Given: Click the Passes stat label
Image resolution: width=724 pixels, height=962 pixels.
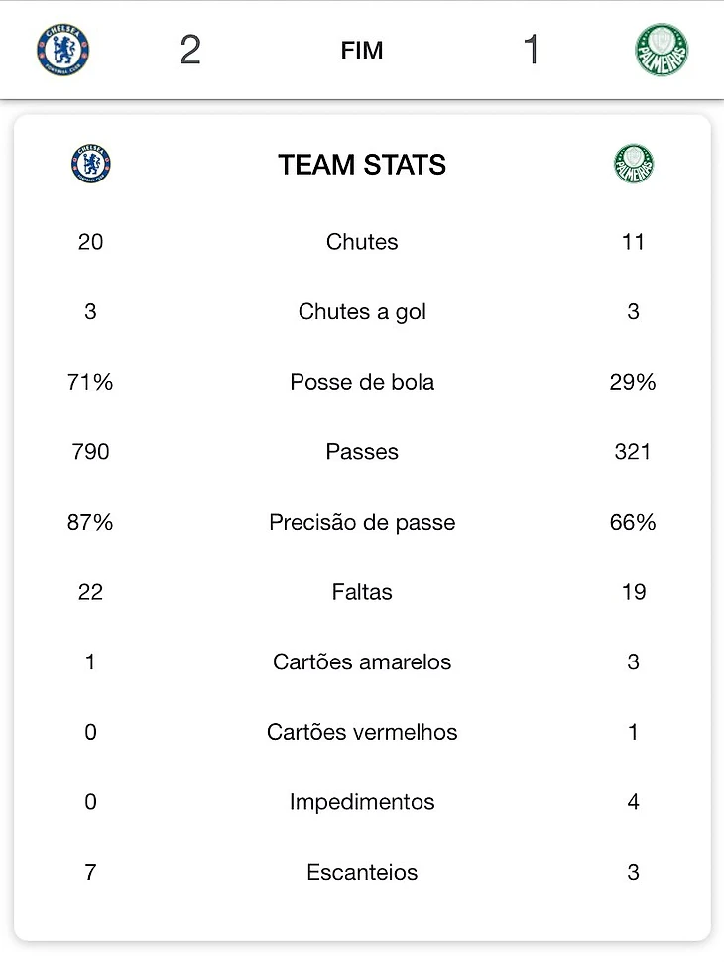Looking at the screenshot, I should (362, 452).
